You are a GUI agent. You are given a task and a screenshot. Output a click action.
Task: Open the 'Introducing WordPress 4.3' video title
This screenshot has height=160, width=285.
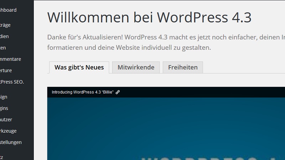[83, 92]
